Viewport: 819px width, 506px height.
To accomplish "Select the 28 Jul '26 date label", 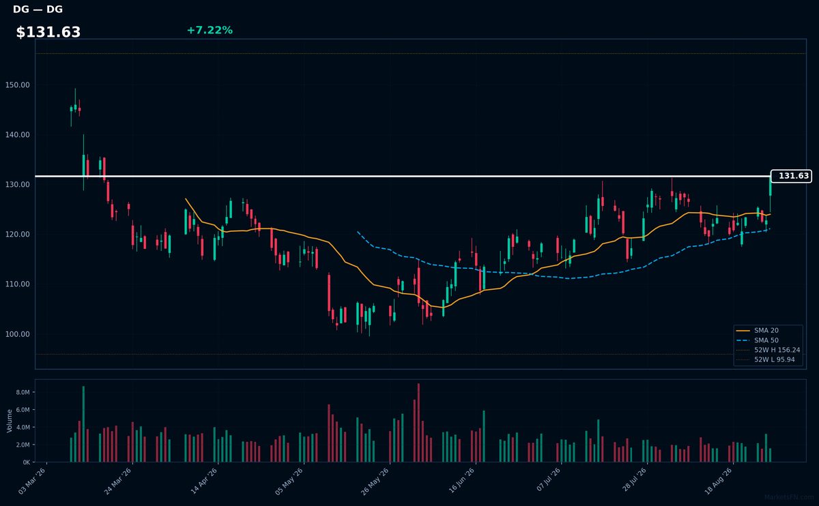I will click(634, 481).
